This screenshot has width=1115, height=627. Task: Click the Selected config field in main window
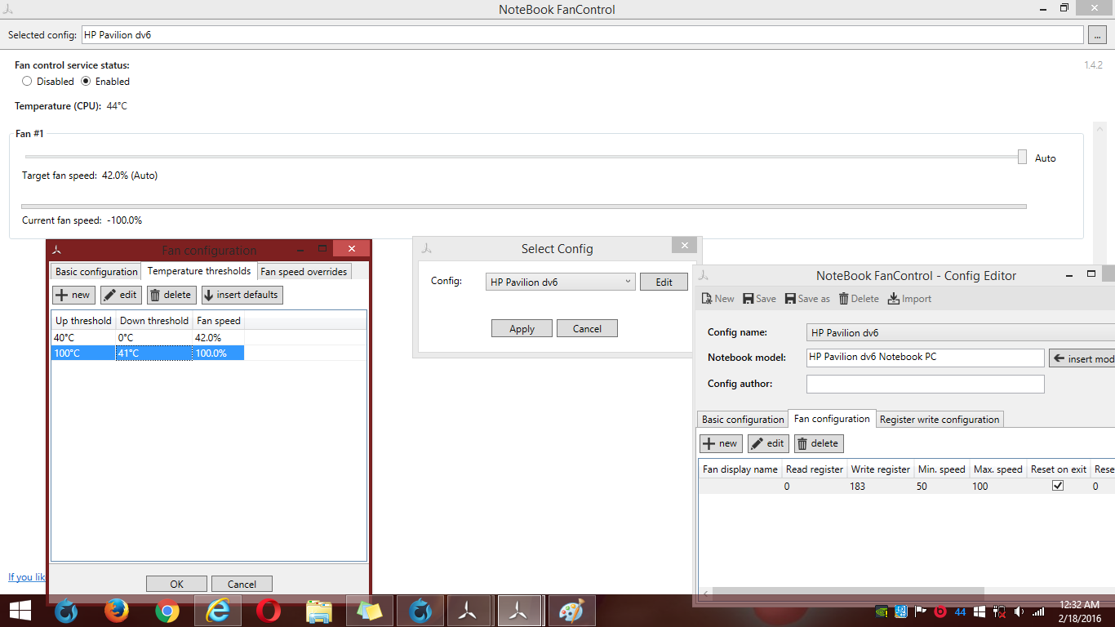[x=582, y=35]
